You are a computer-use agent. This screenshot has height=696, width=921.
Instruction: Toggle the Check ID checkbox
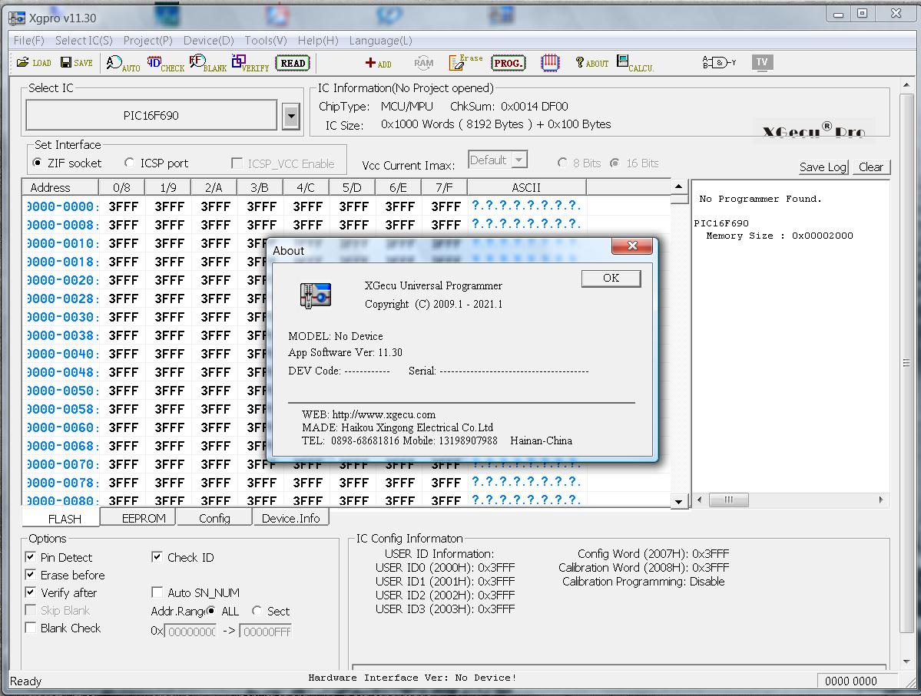pyautogui.click(x=157, y=556)
